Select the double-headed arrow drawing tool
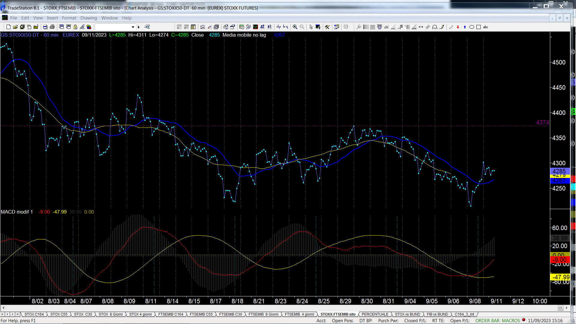 pos(421,27)
